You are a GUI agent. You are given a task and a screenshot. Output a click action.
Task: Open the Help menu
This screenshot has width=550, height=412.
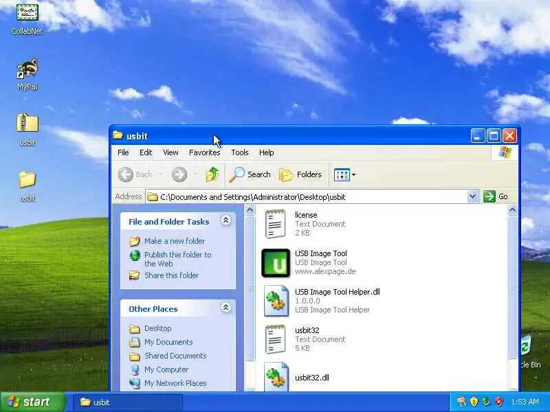[267, 152]
